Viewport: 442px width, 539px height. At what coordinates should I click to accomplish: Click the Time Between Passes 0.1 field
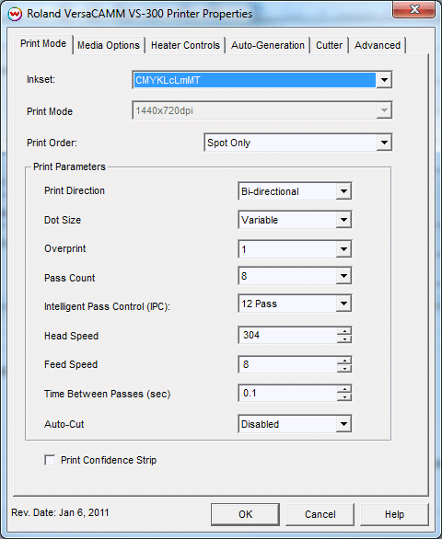(288, 393)
